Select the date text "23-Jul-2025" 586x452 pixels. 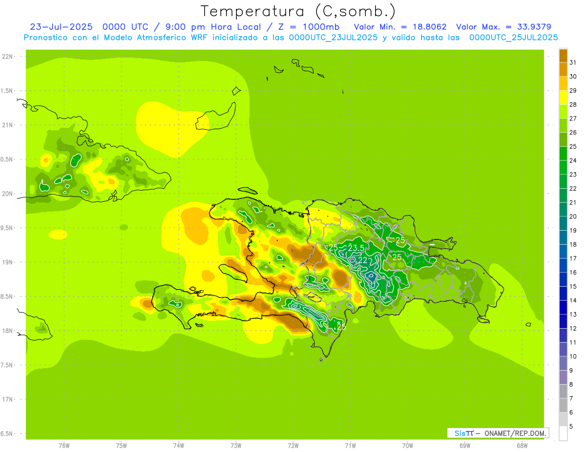pyautogui.click(x=61, y=27)
